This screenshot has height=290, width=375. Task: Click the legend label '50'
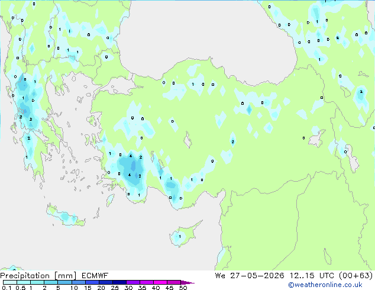tap(183, 288)
